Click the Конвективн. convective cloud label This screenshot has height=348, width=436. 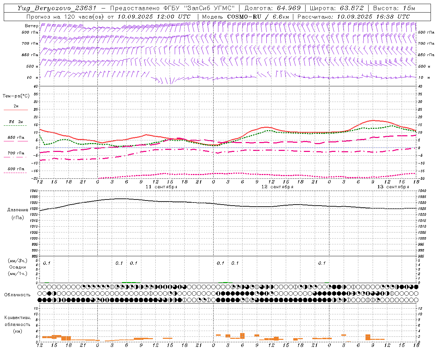(x=18, y=318)
